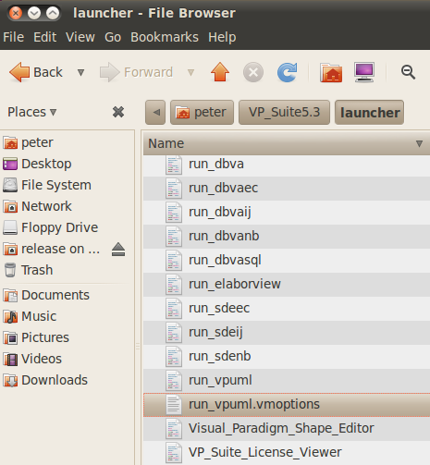Viewport: 430px width, 465px height.
Task: Eject the 'release on ...' mounted share
Action: [x=118, y=250]
